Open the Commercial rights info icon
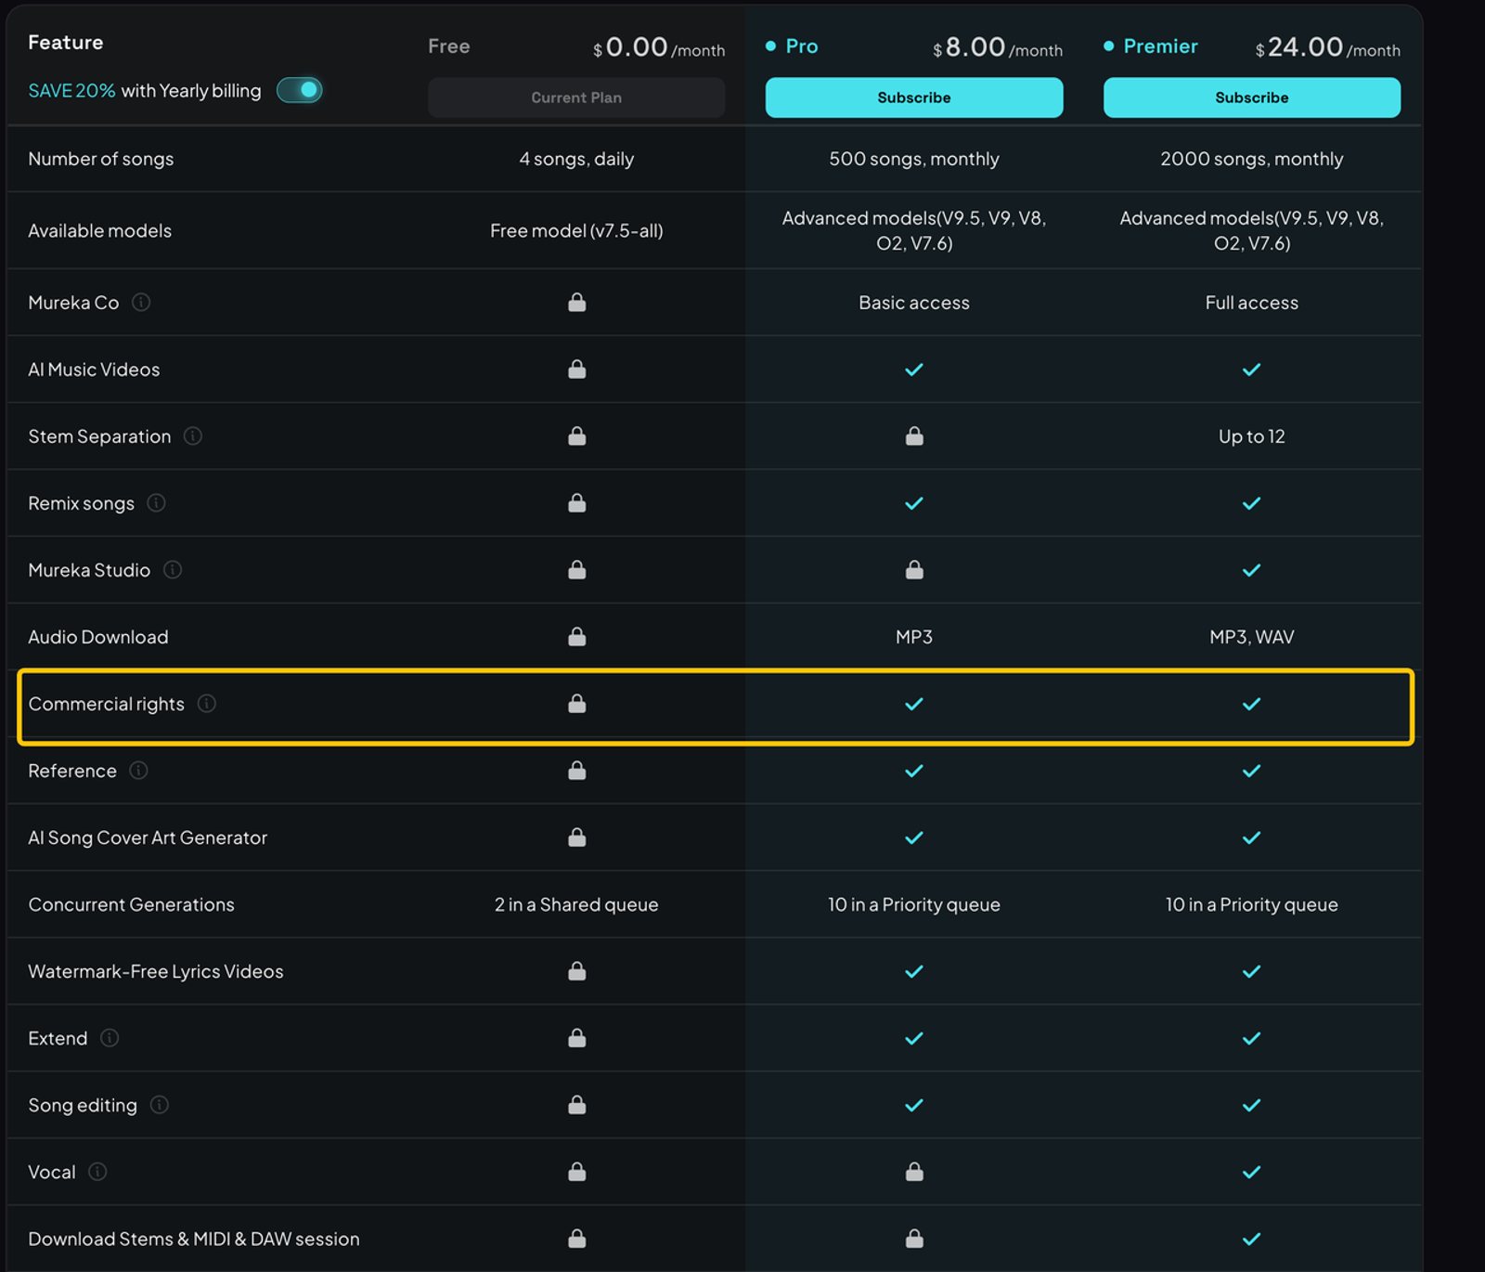Image resolution: width=1485 pixels, height=1272 pixels. coord(207,704)
